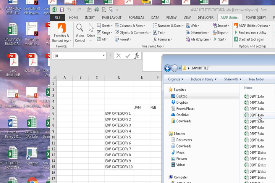Open the Fill tools dropdown
275x183 pixels.
tap(102, 39)
